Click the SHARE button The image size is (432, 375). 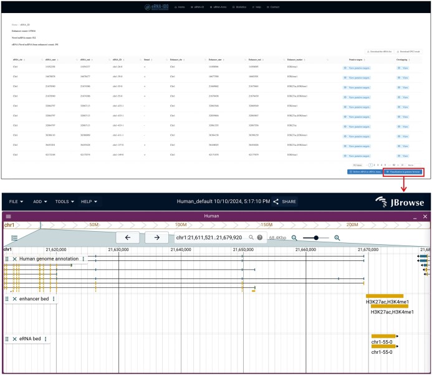285,202
